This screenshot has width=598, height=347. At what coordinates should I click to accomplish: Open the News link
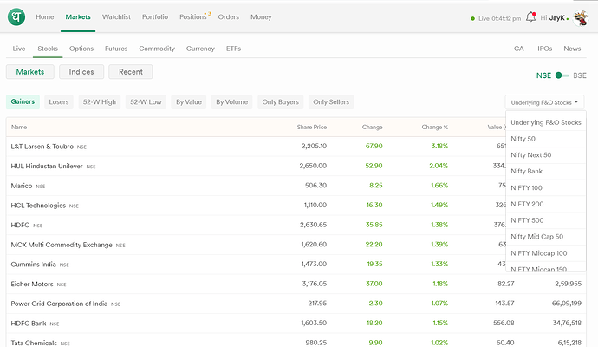572,49
